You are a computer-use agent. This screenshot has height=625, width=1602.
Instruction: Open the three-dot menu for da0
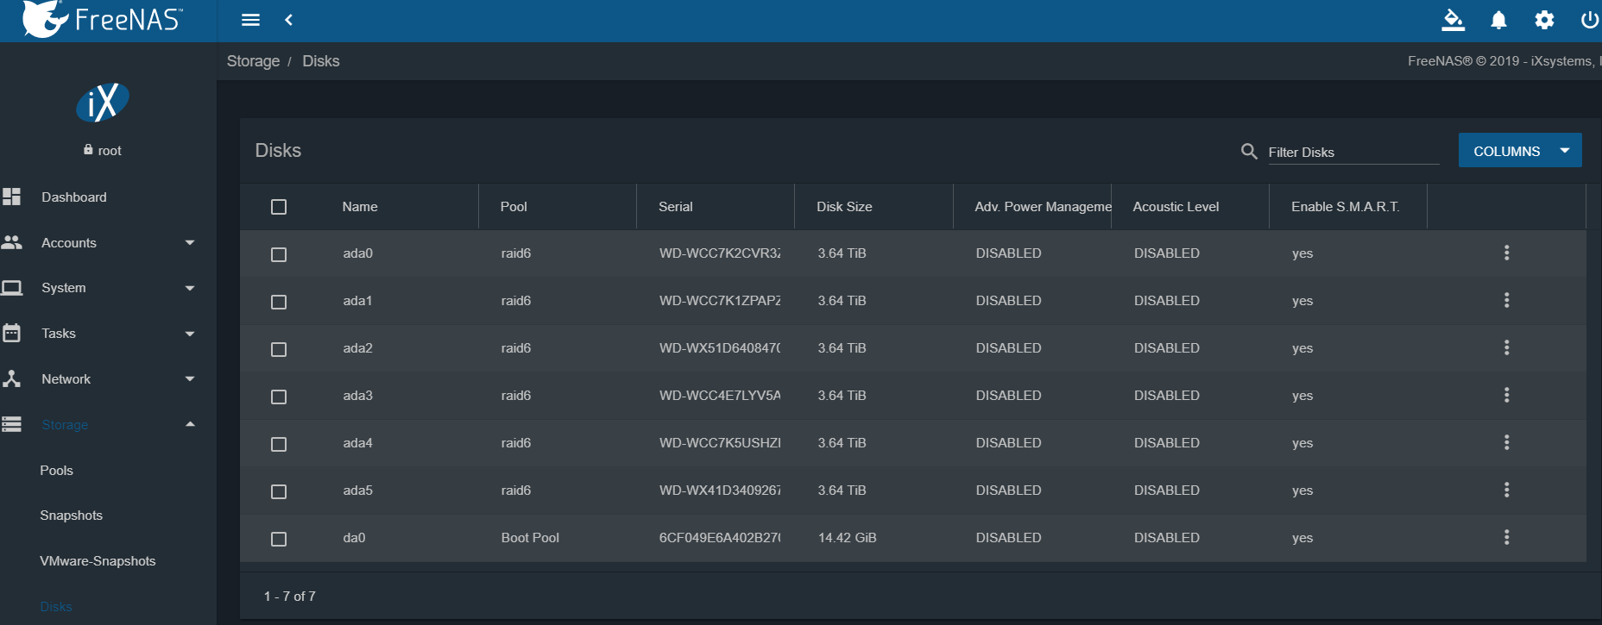point(1506,537)
